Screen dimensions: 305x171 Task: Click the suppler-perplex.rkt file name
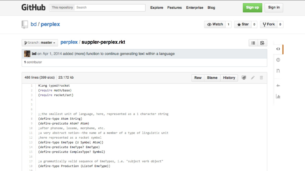click(x=103, y=42)
